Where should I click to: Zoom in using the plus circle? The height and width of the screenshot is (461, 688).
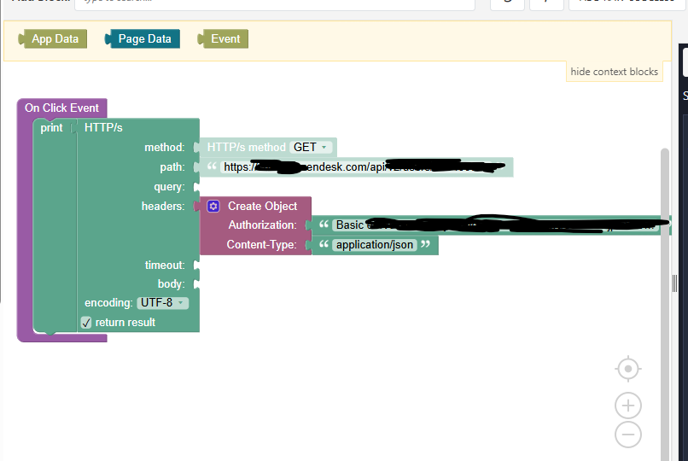click(x=628, y=406)
